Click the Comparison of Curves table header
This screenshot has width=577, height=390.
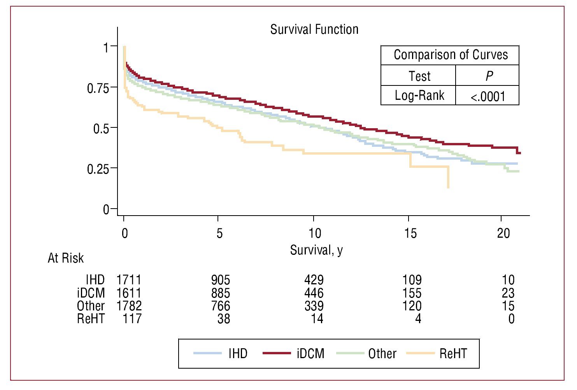point(451,55)
